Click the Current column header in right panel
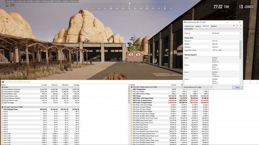Viewport: 259px width, 145px height. [174, 85]
